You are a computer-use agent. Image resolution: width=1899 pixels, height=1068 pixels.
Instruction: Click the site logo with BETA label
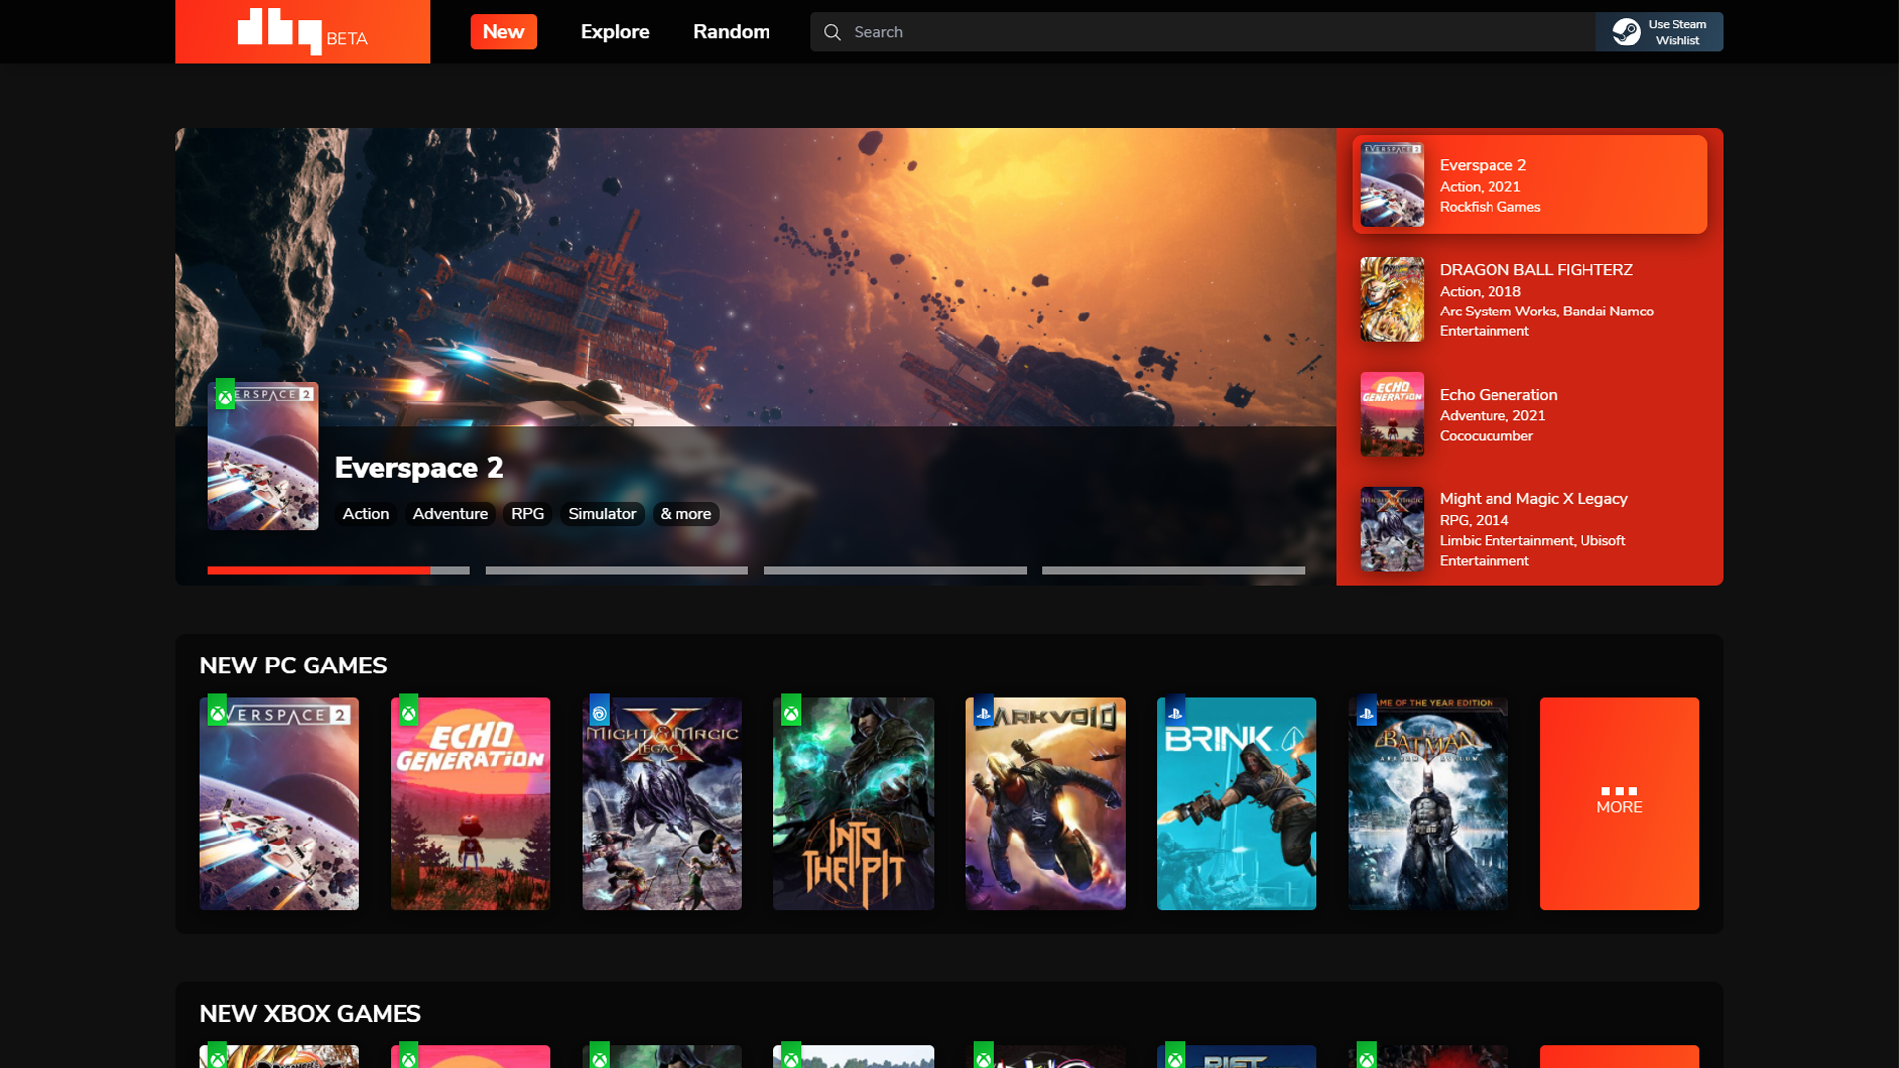pos(303,32)
